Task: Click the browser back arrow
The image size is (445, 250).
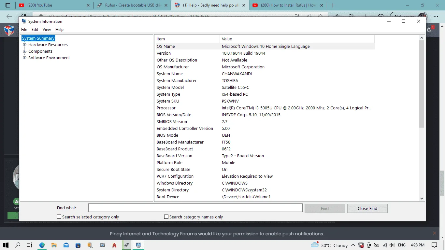Action: [x=9, y=16]
